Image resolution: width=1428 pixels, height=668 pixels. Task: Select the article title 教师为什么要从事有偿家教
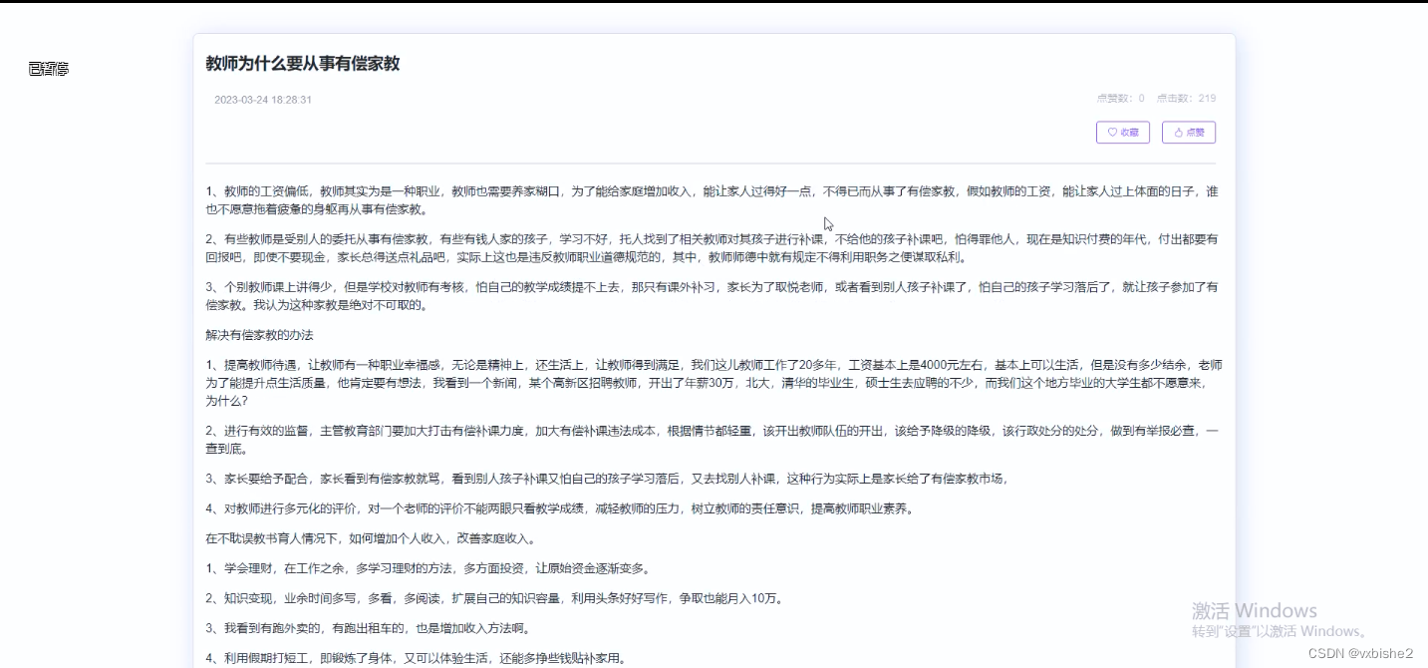coord(303,64)
